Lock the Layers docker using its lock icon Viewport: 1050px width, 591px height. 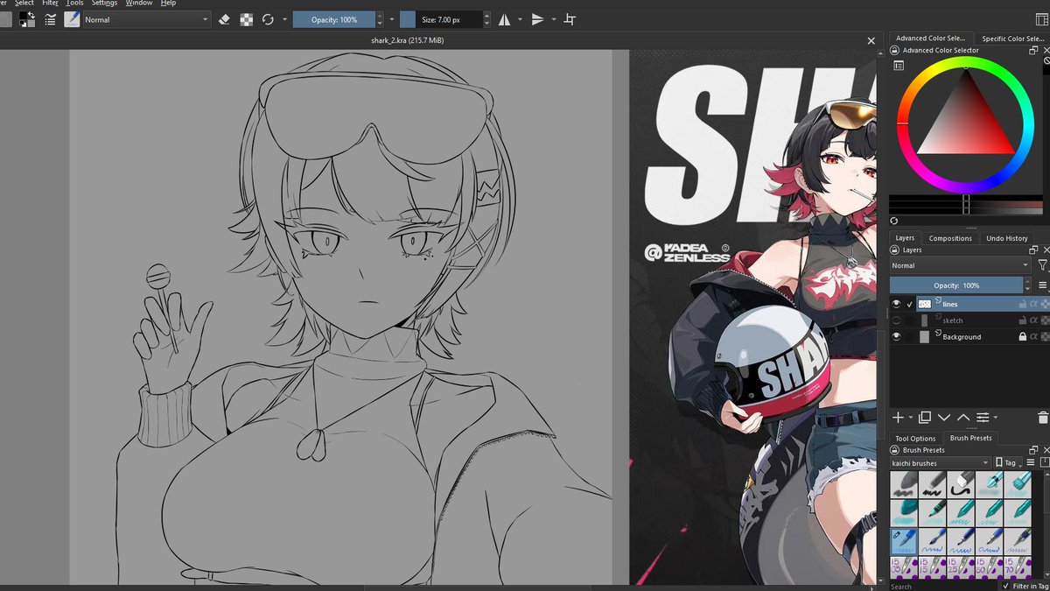[895, 250]
